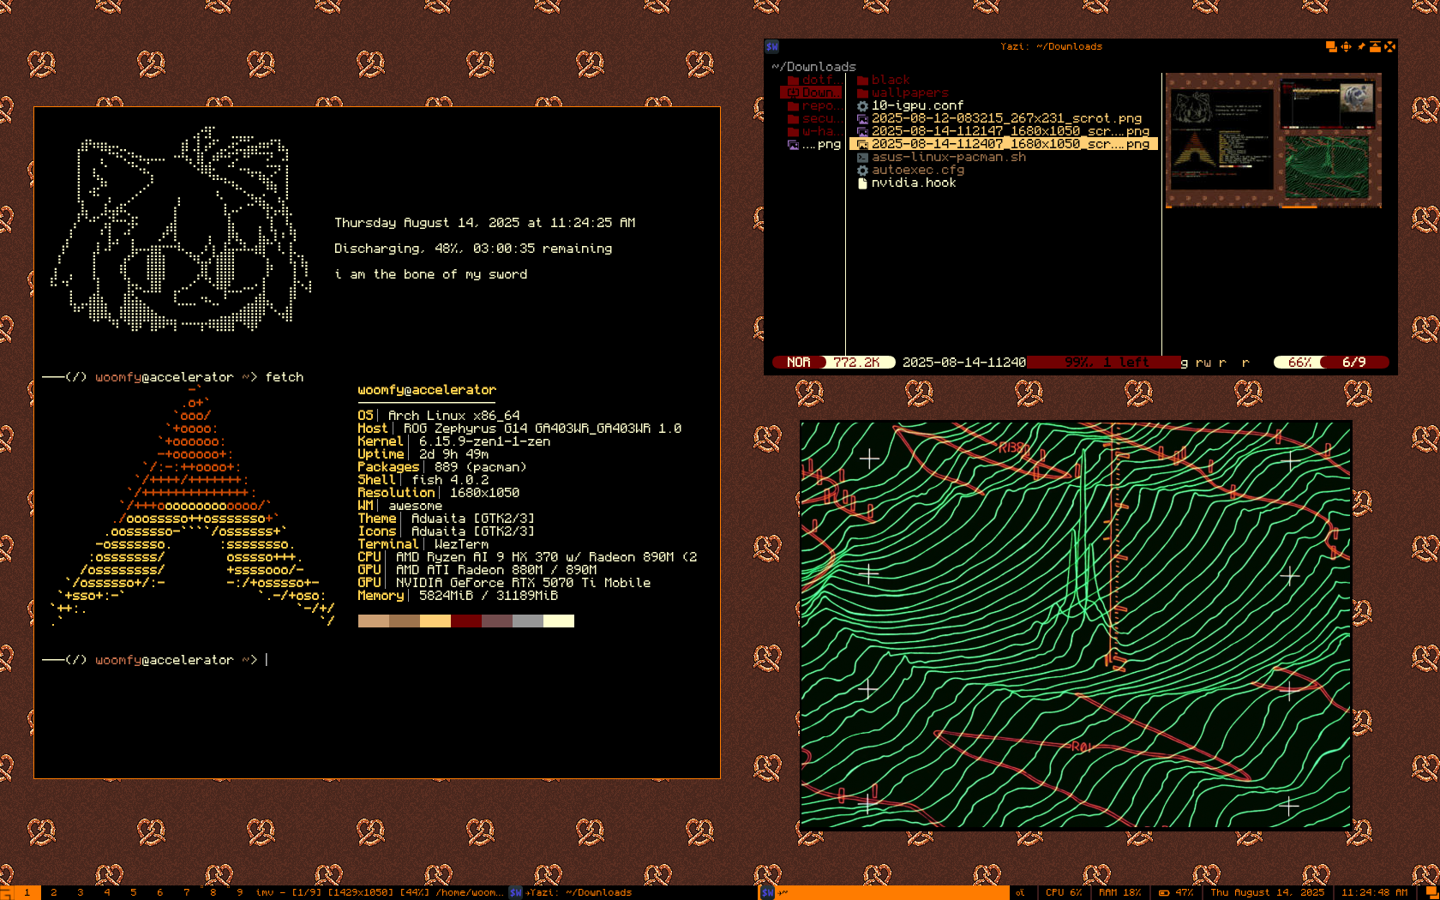Click the folder icon beside black
Image resolution: width=1440 pixels, height=900 pixels.
[862, 80]
